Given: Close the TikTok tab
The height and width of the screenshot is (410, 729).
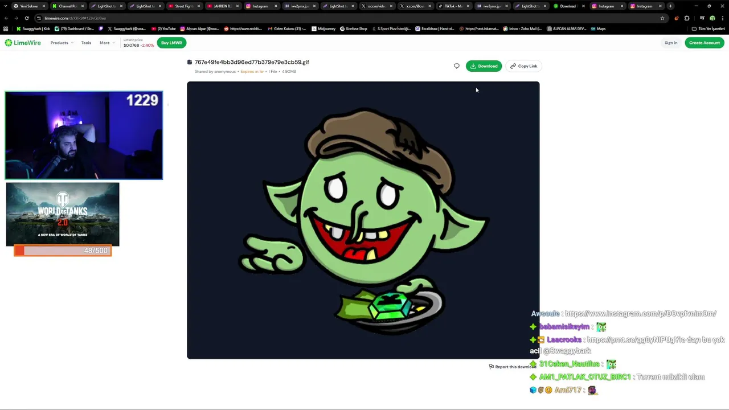Looking at the screenshot, I should click(468, 6).
